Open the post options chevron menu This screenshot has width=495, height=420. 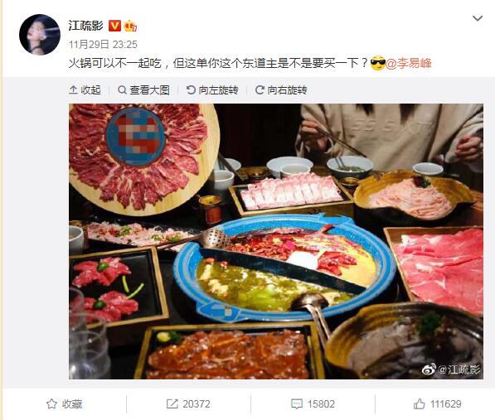[478, 18]
